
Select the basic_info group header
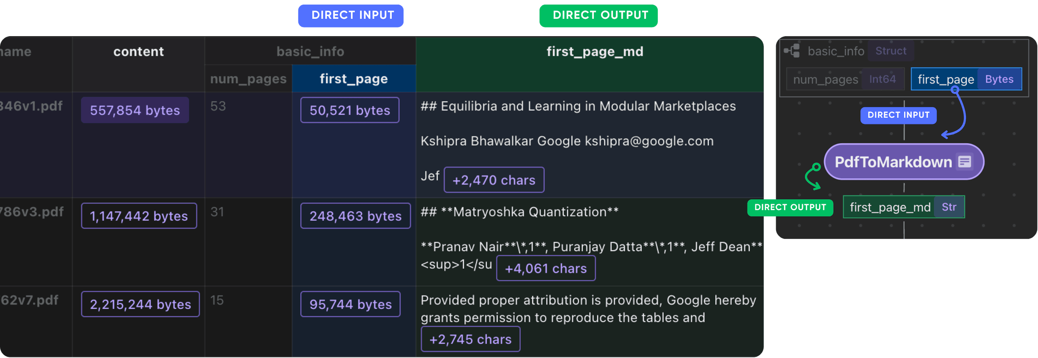(x=310, y=51)
